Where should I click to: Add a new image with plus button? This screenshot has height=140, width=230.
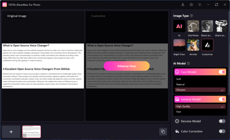[x=11, y=132]
